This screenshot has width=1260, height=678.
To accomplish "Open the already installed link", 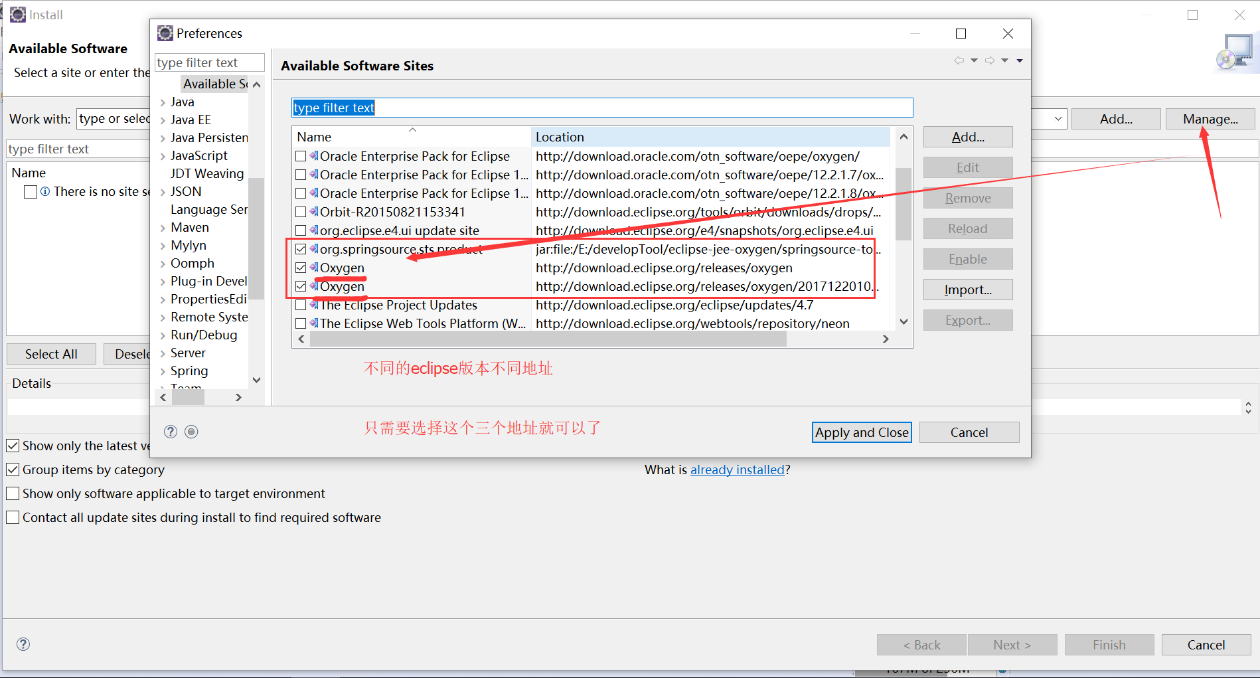I will [x=737, y=469].
